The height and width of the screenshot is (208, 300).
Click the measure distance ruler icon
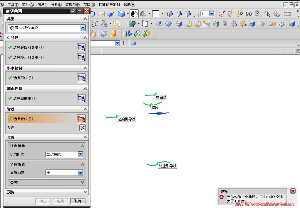(x=287, y=14)
